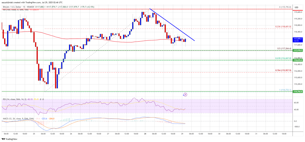
Task: Click the green 116,676.6 price axis tag
Action: [x=298, y=60]
